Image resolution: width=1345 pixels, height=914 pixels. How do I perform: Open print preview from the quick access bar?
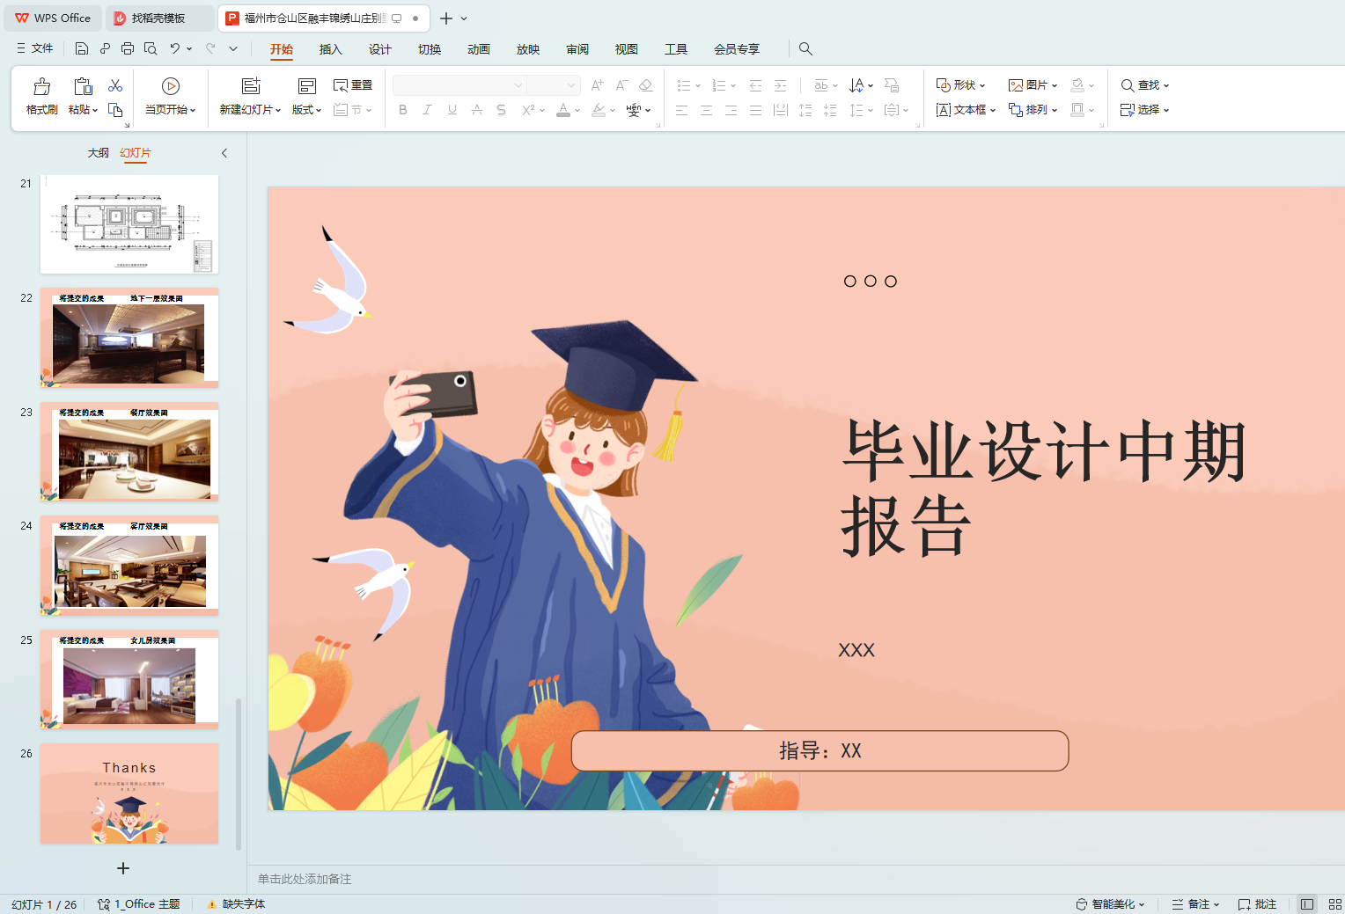[x=151, y=48]
